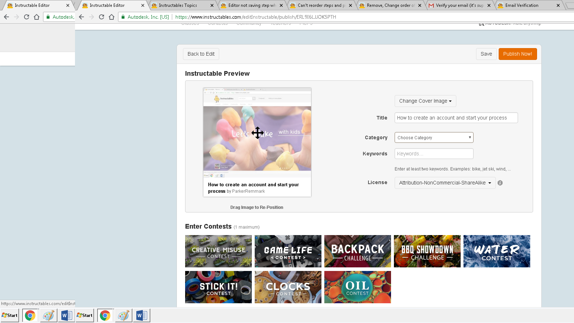Select Oil Contest
This screenshot has height=323, width=574.
click(x=358, y=287)
